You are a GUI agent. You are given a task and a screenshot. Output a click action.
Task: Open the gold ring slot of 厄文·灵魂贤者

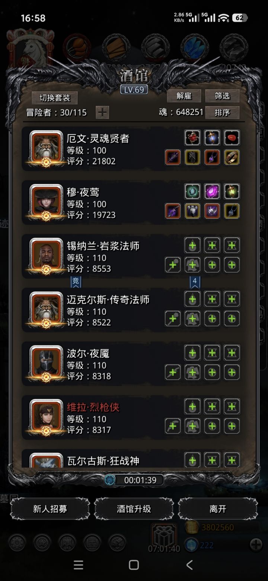[x=232, y=157]
